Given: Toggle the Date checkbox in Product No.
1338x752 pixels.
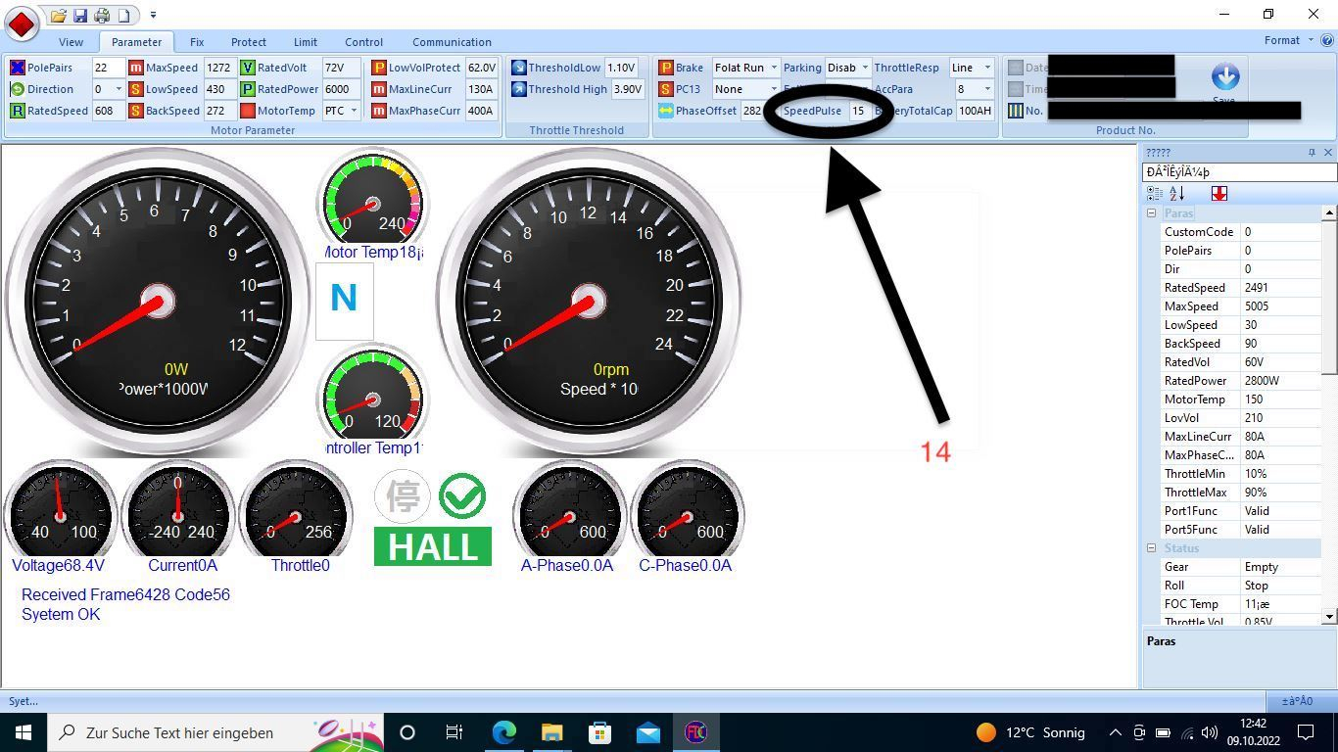Looking at the screenshot, I should point(1016,68).
